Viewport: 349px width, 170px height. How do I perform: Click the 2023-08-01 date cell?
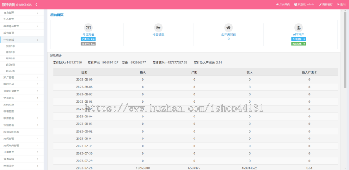(85, 139)
